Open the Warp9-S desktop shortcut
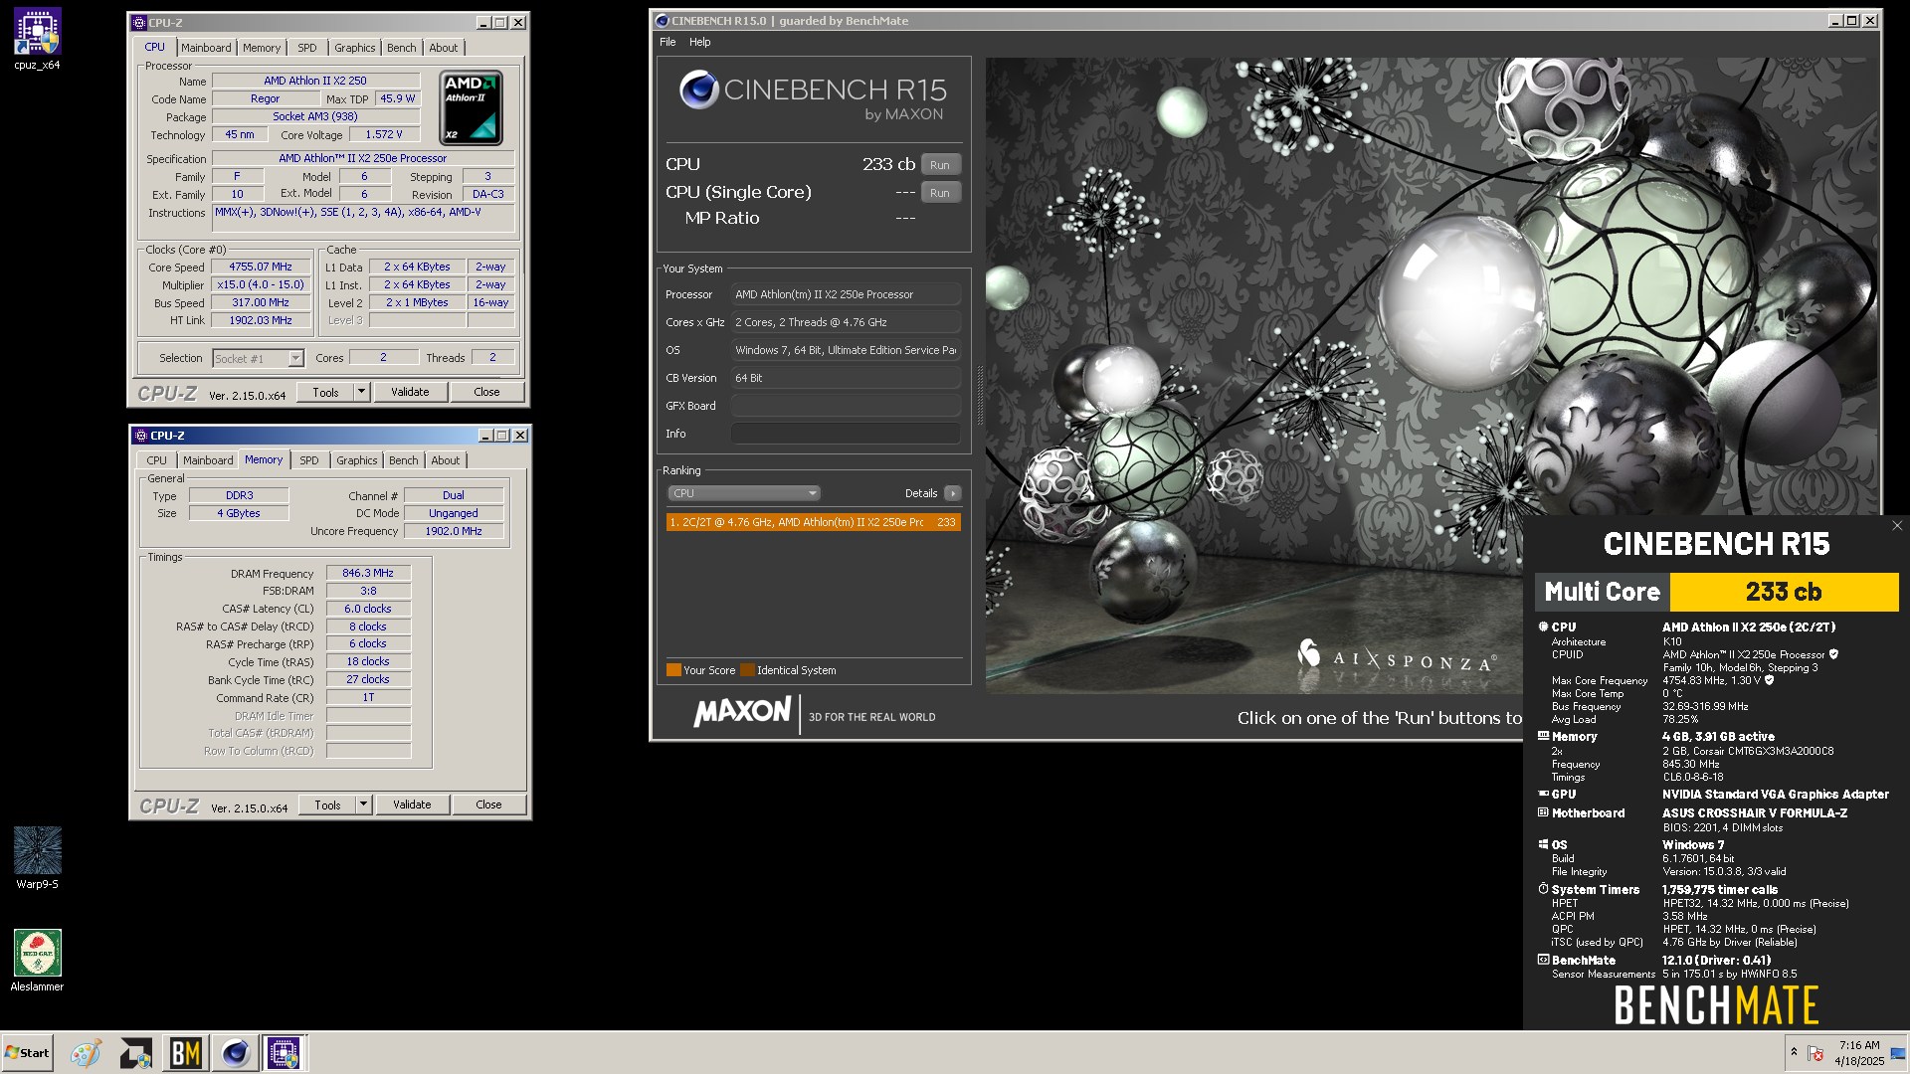 click(37, 857)
